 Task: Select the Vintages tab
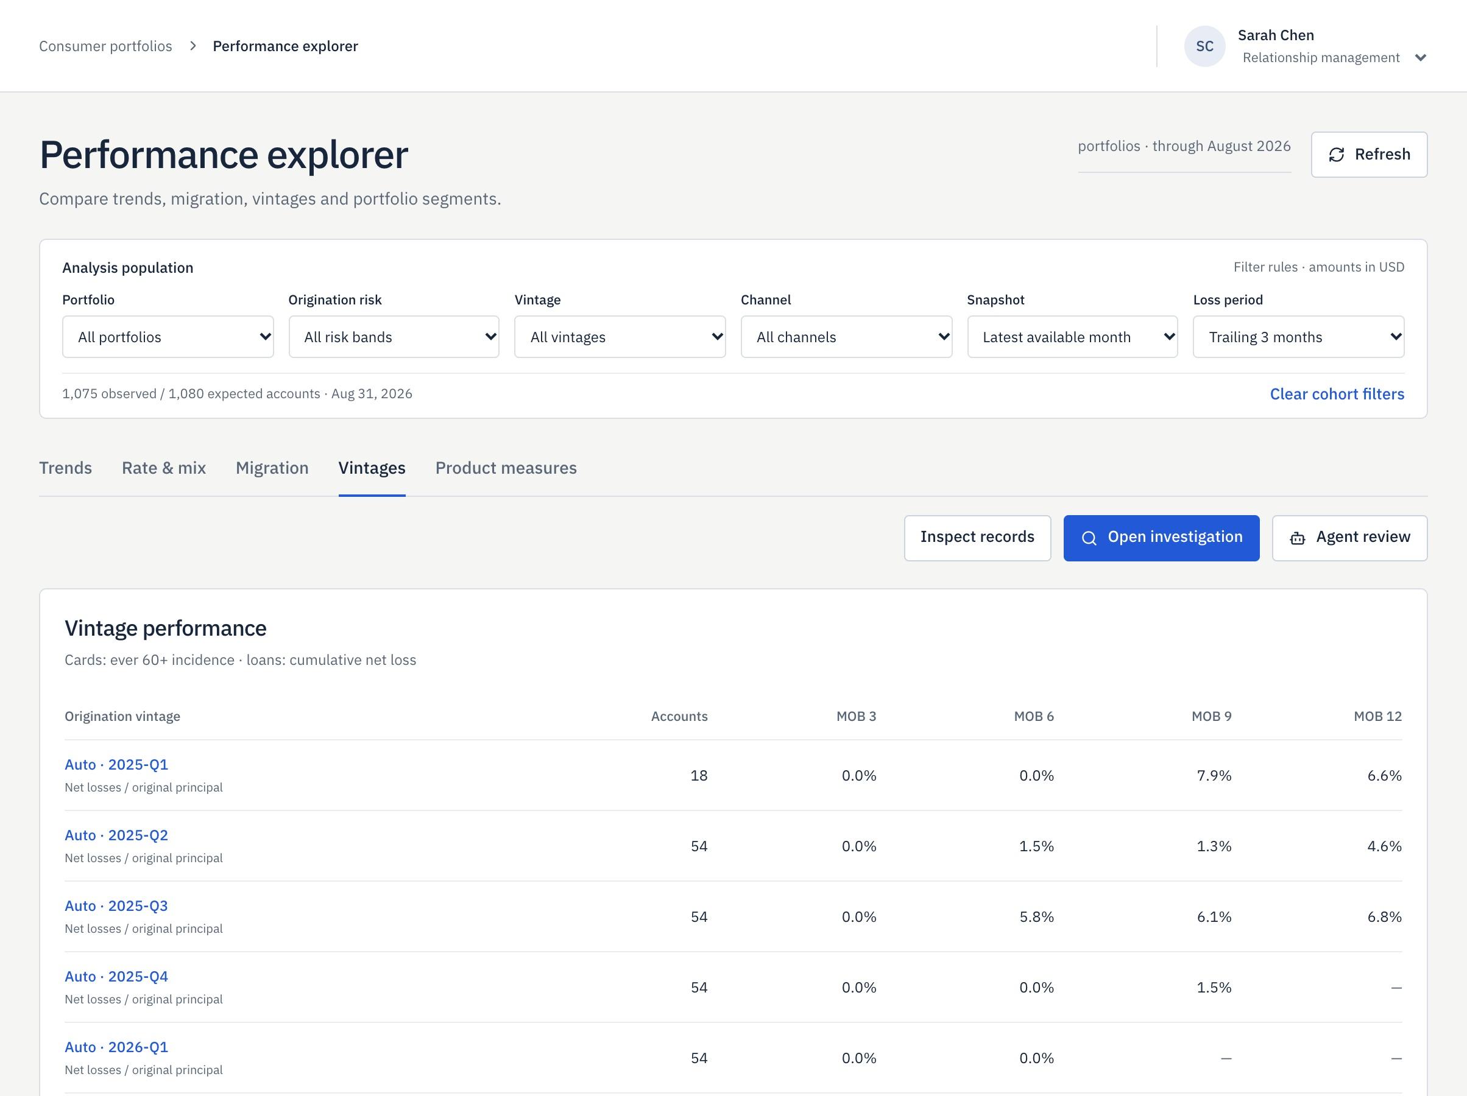372,468
